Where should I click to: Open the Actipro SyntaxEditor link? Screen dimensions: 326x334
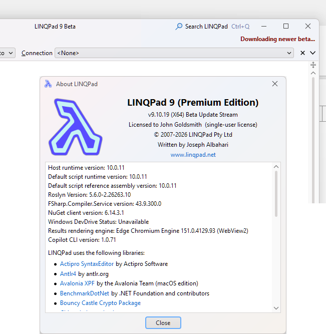tap(87, 264)
